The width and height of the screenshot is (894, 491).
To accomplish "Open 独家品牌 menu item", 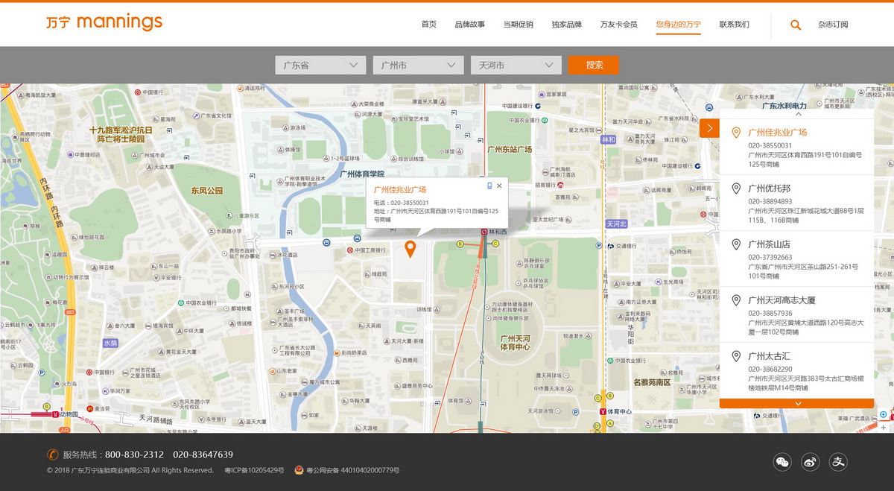I will pyautogui.click(x=567, y=25).
